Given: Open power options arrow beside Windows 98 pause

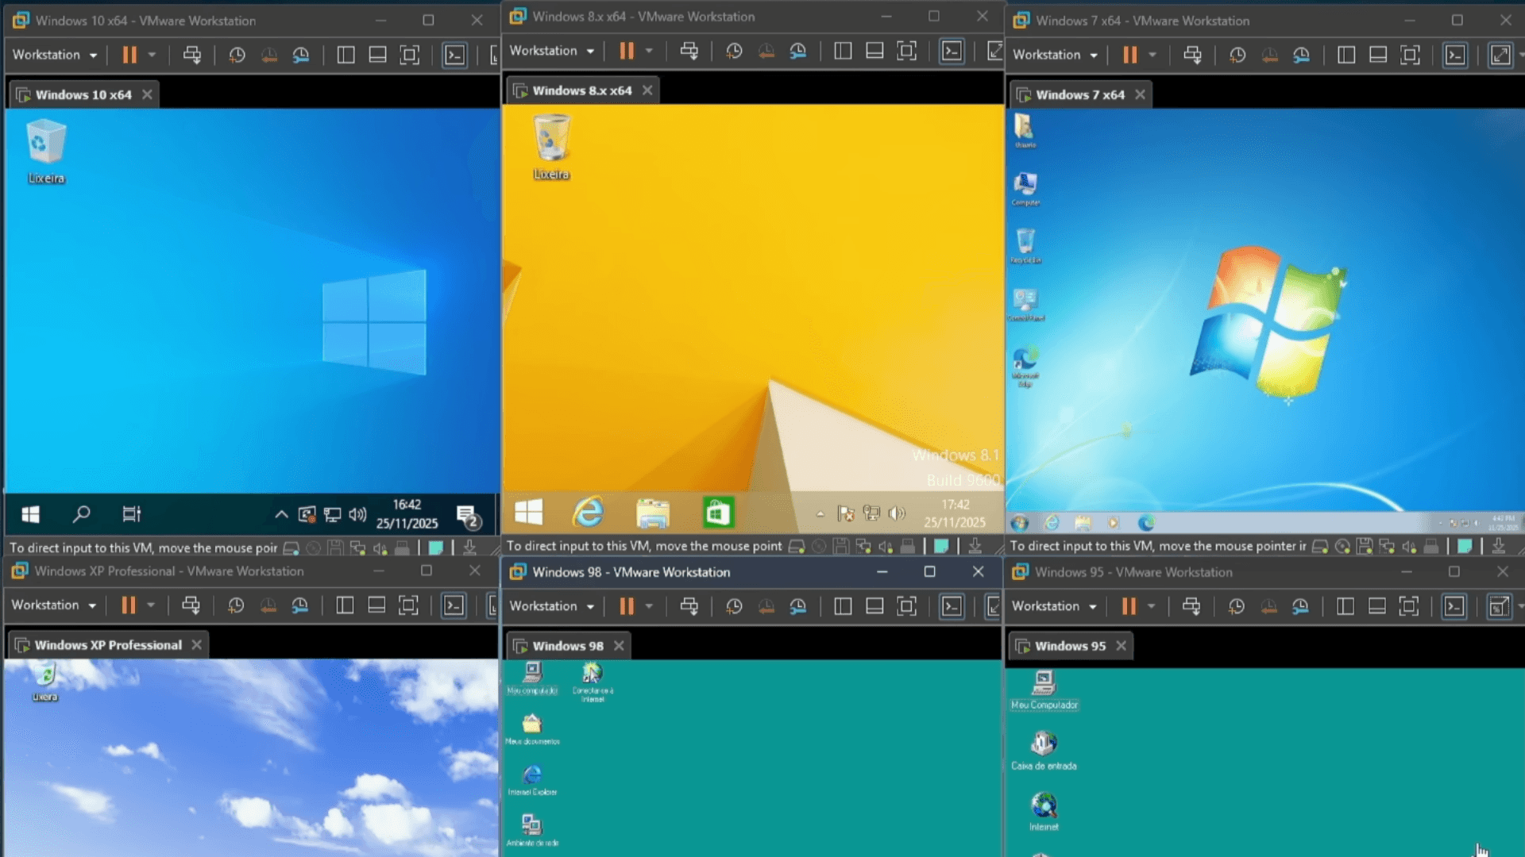Looking at the screenshot, I should tap(649, 606).
